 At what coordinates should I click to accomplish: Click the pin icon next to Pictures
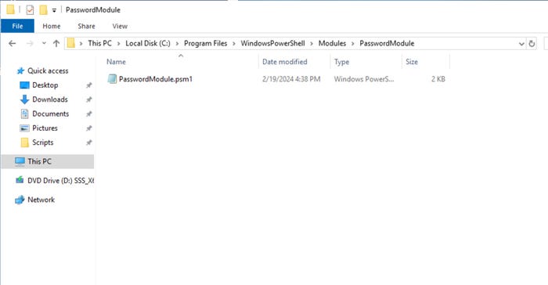(x=89, y=128)
